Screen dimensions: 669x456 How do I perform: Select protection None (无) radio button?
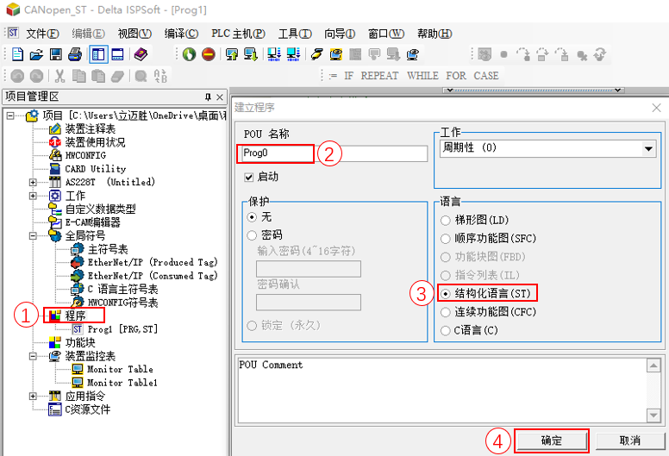pos(252,217)
